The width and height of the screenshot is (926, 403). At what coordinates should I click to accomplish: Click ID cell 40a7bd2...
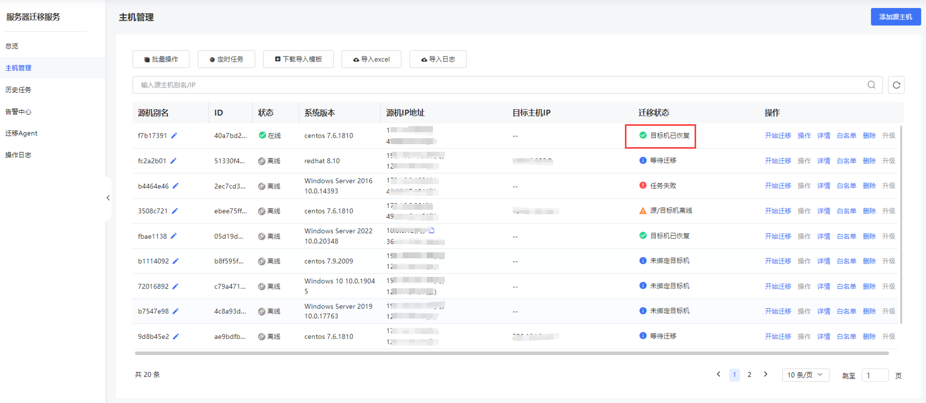coord(230,136)
